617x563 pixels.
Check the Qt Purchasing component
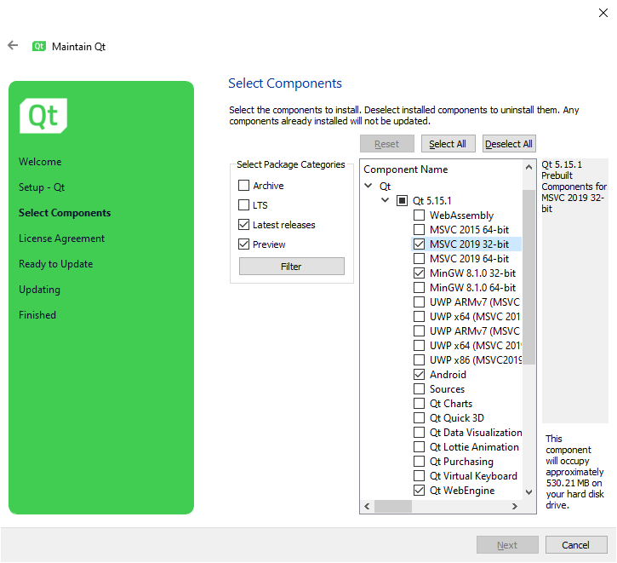tap(419, 462)
